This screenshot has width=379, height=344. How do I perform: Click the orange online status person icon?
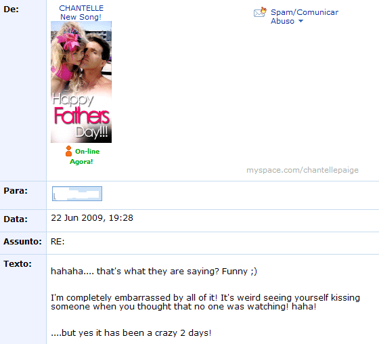coord(68,151)
